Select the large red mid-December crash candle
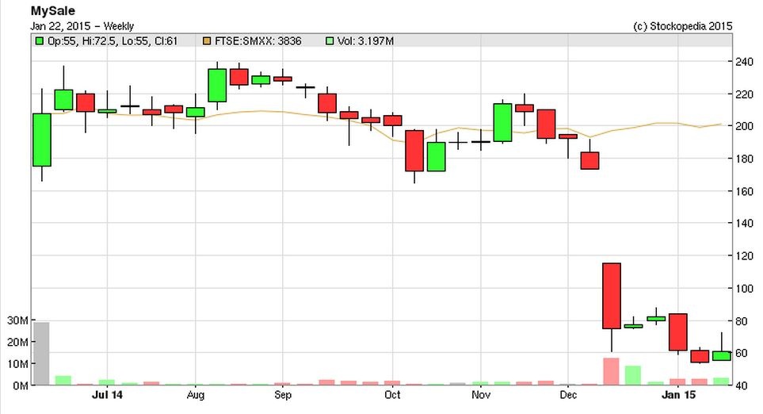 (x=611, y=296)
